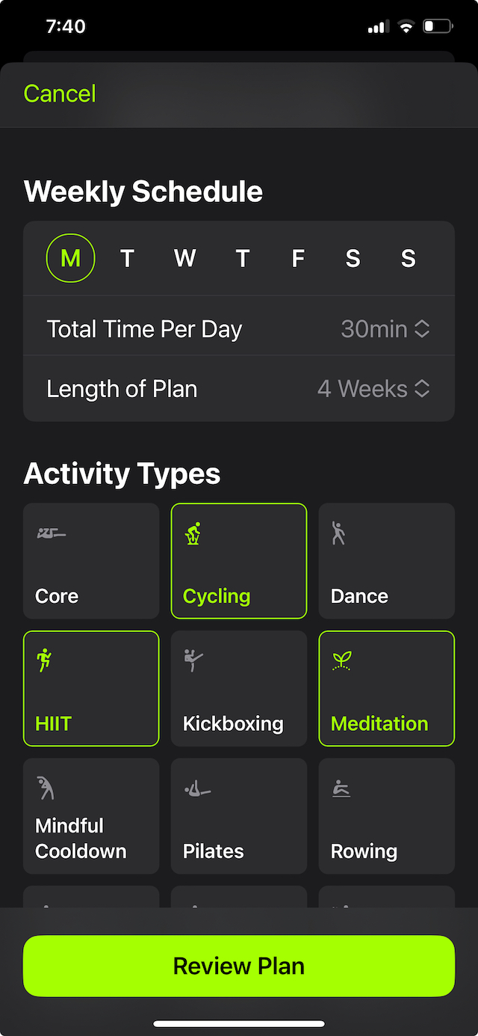This screenshot has height=1036, width=478.
Task: Open the Length of Plan picker
Action: 239,389
